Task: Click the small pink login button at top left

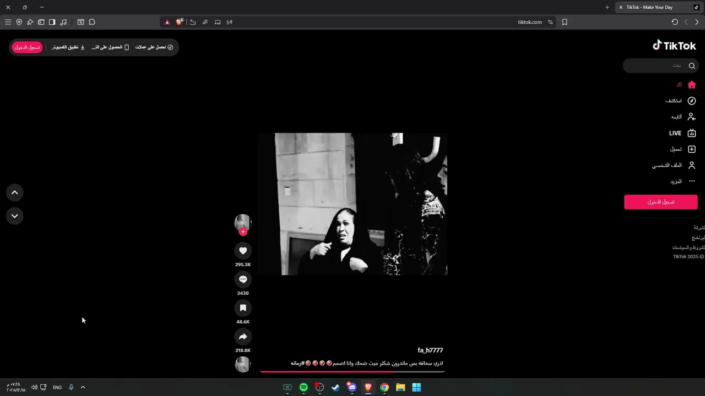Action: coord(27,47)
